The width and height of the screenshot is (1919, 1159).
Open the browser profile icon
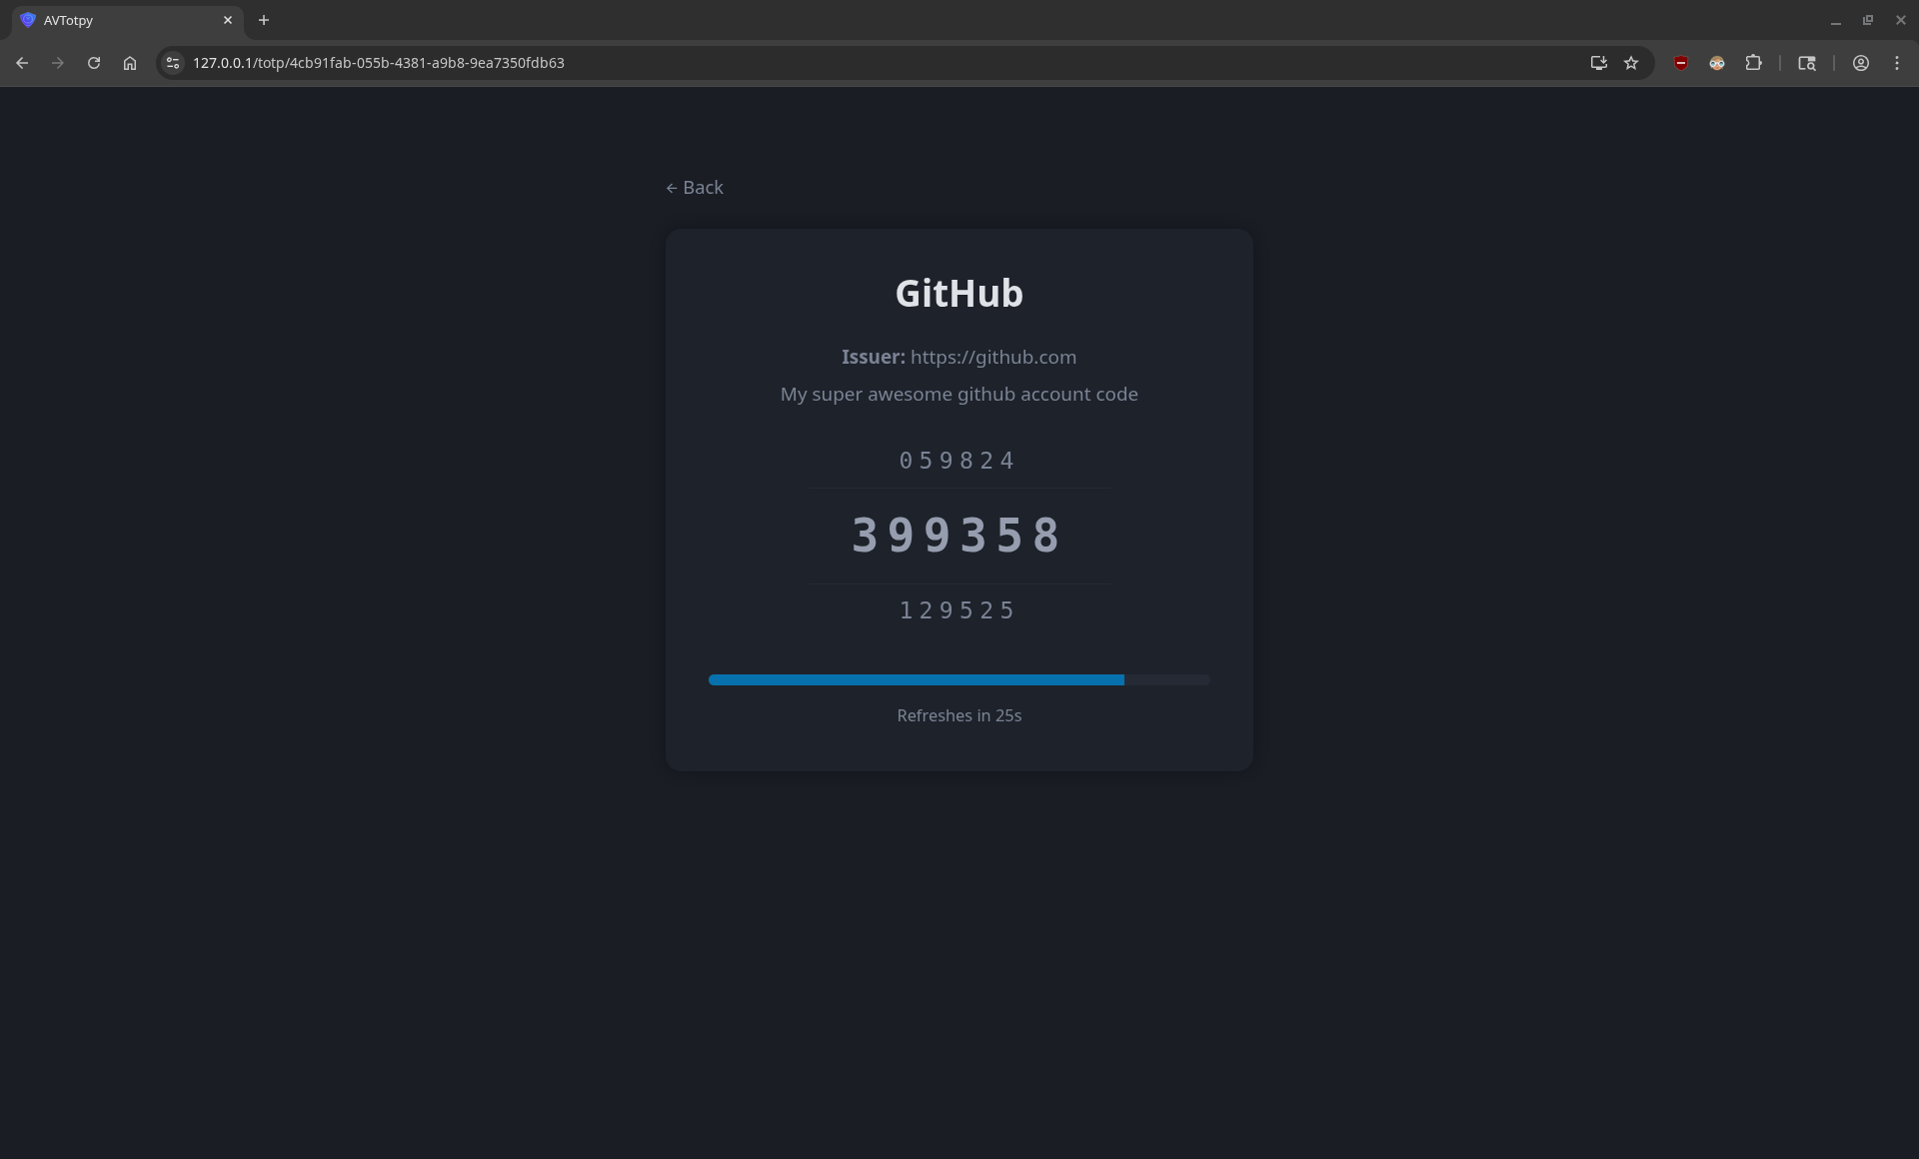[x=1861, y=63]
